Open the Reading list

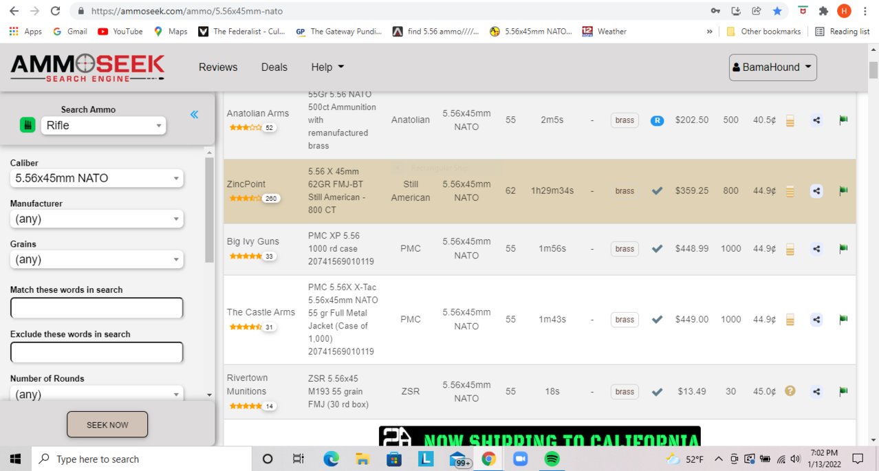point(843,32)
